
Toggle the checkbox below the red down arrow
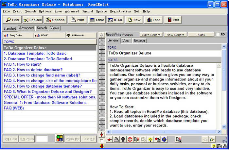pos(101,141)
